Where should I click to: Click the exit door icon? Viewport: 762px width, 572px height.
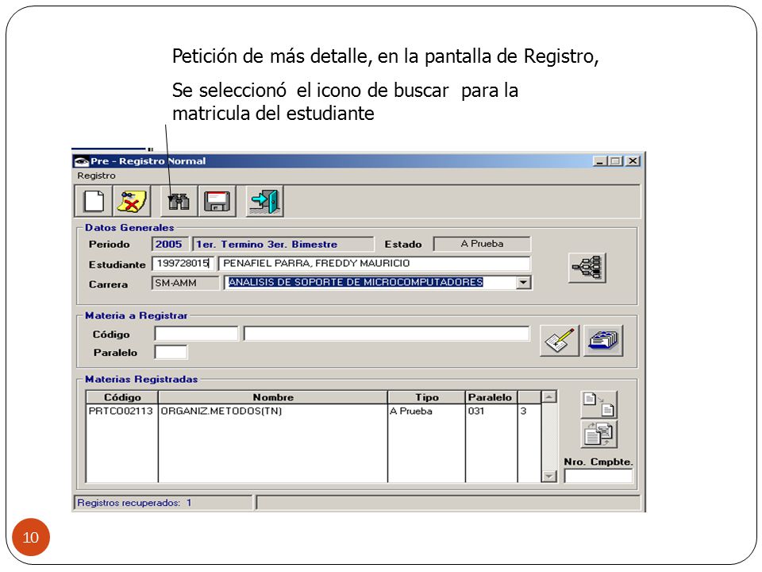tap(265, 201)
